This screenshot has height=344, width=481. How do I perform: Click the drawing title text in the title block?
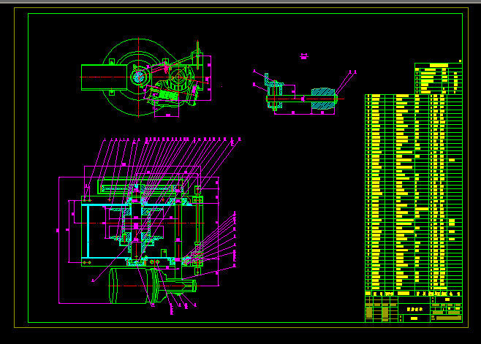click(x=414, y=310)
